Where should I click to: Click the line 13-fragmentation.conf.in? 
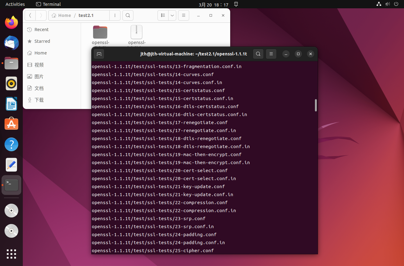coord(167,66)
